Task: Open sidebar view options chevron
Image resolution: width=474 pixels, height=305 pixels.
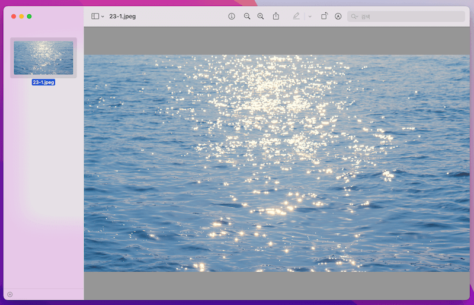Action: [x=103, y=17]
